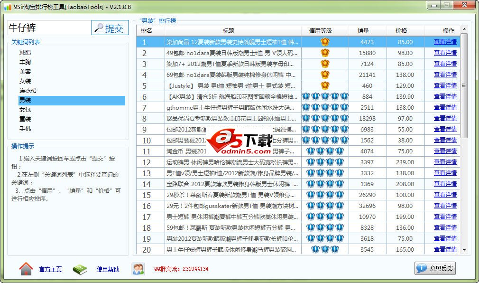The width and height of the screenshot is (479, 283).
Task: Select 美容 in the keyword list
Action: [x=25, y=72]
